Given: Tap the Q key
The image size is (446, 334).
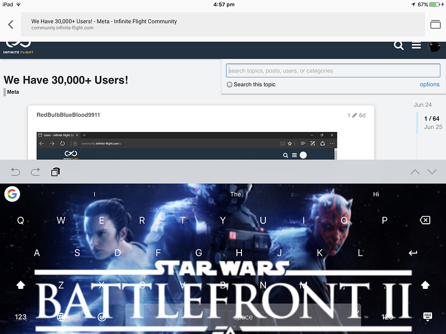Looking at the screenshot, I should click(x=21, y=220).
